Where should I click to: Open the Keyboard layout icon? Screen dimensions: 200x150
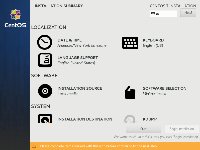[130, 43]
